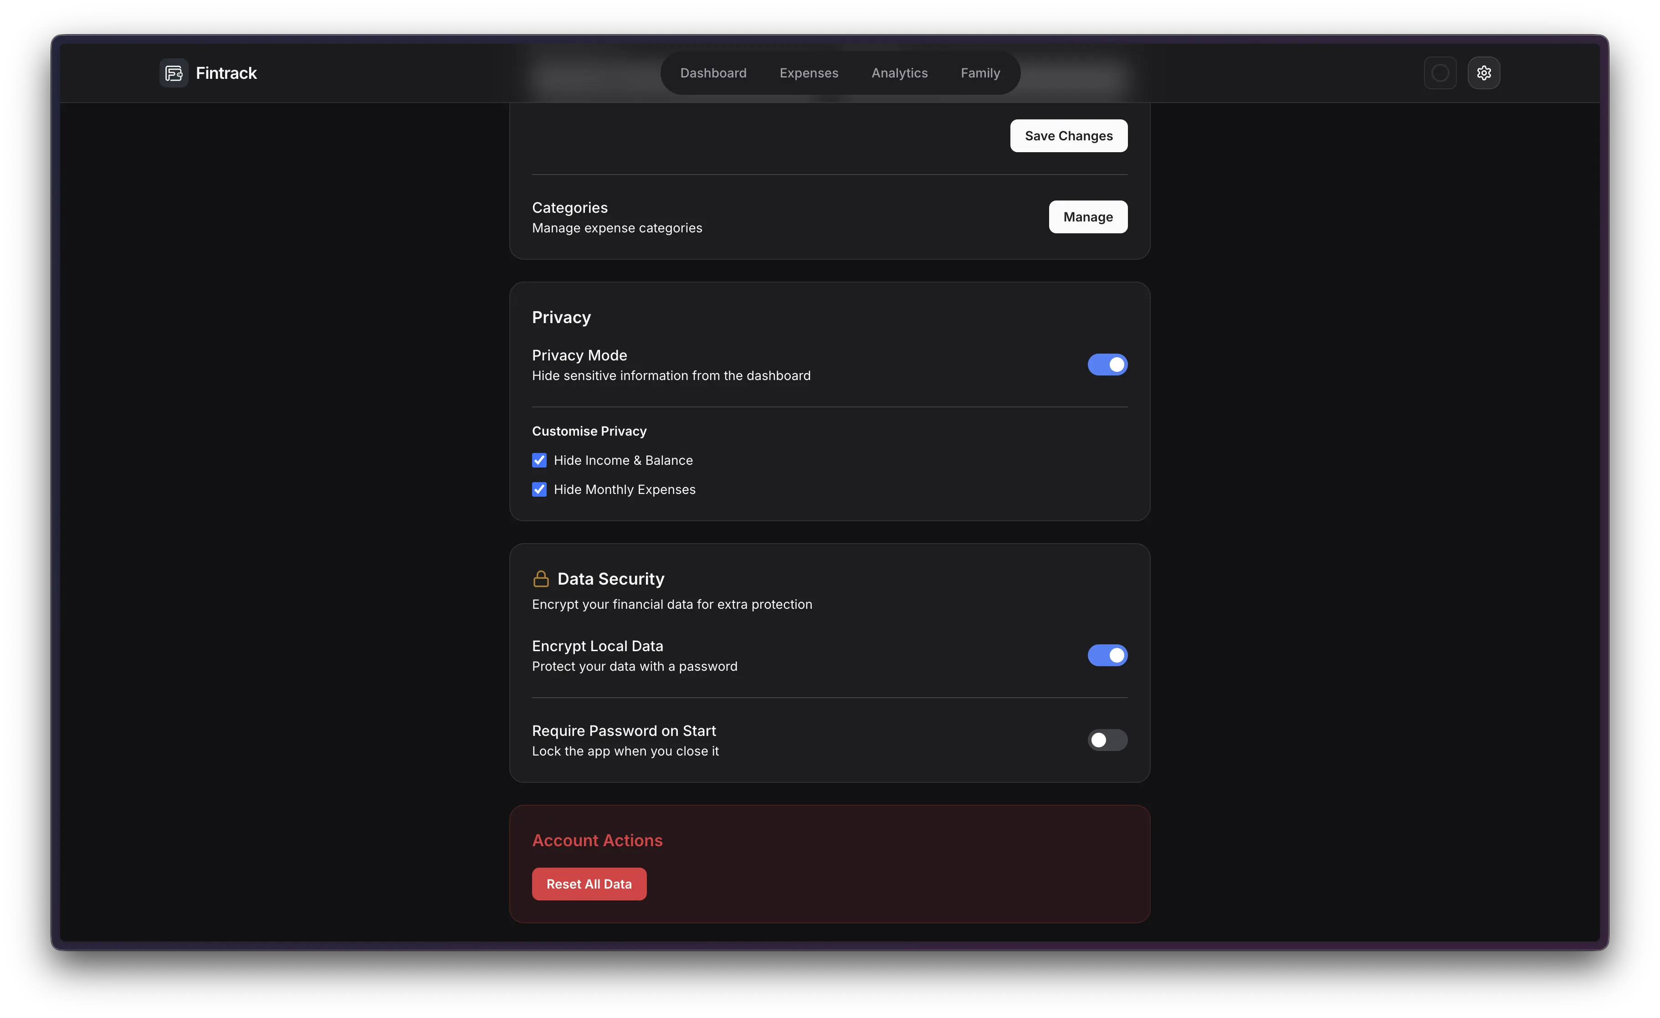Click 'Protect your data with a password' text

(634, 666)
